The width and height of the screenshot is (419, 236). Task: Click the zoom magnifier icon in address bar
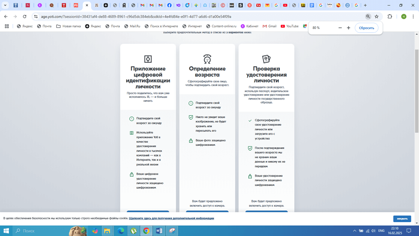click(368, 17)
